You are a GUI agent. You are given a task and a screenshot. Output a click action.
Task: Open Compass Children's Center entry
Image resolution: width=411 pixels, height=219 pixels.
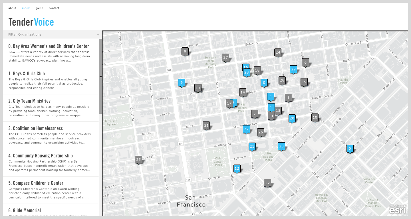pyautogui.click(x=51, y=190)
